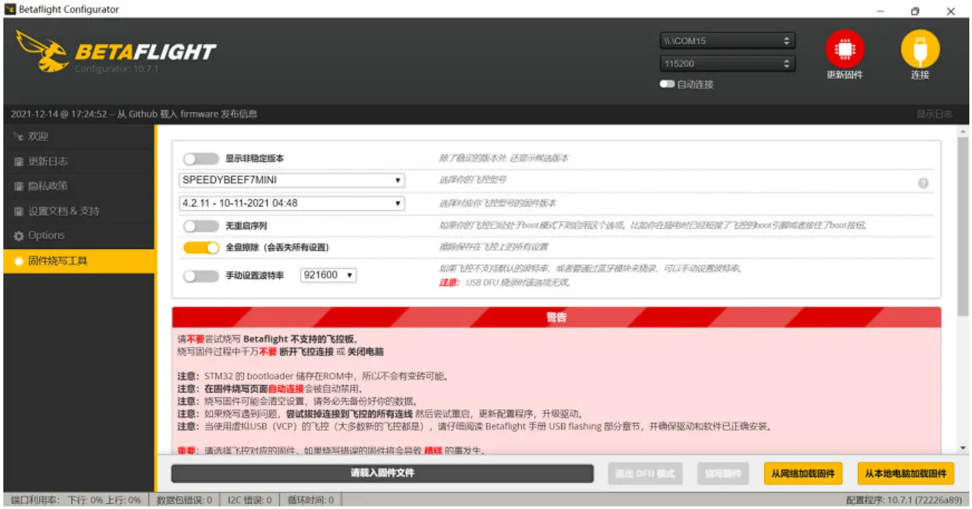Click the Options gear icon
The width and height of the screenshot is (972, 509).
coord(18,235)
